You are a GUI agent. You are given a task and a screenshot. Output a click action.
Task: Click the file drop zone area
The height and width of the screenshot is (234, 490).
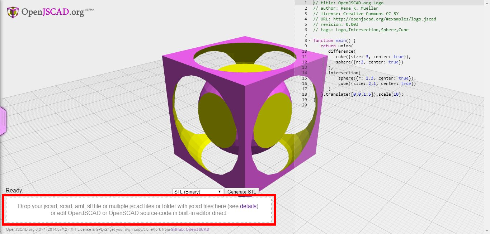pyautogui.click(x=139, y=210)
